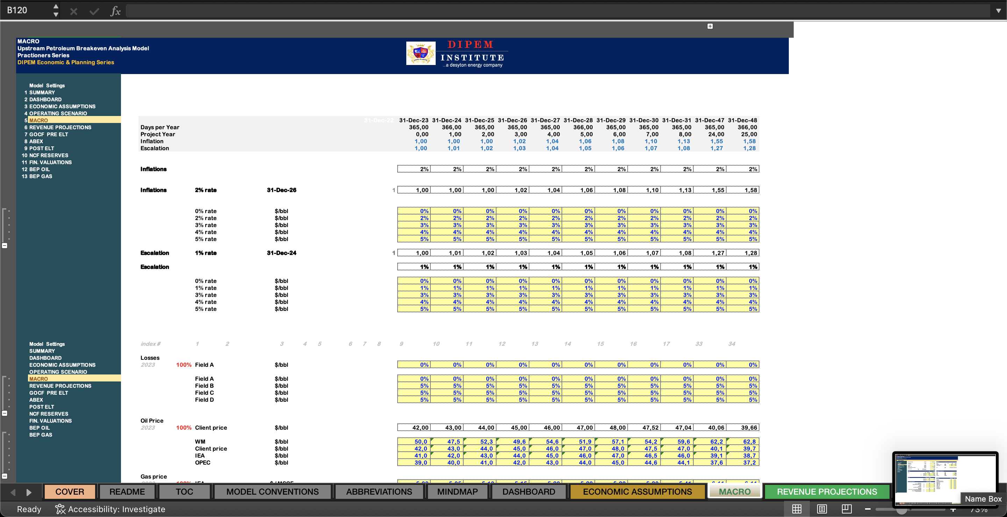
Task: Expand the formula bar dropdown arrow
Action: pos(998,11)
